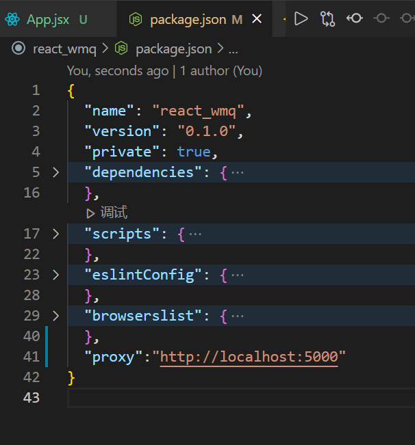
Task: Click the debug triangle icon above scripts
Action: pos(90,213)
